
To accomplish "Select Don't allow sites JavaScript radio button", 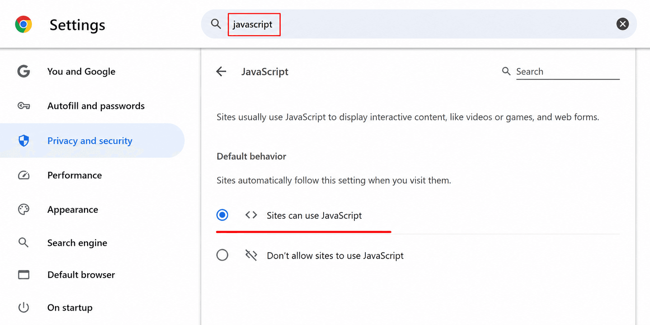I will [x=222, y=255].
